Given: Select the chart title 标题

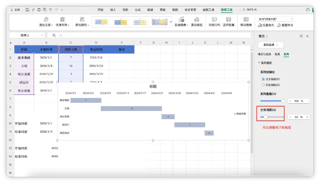Looking at the screenshot, I should click(x=153, y=87).
